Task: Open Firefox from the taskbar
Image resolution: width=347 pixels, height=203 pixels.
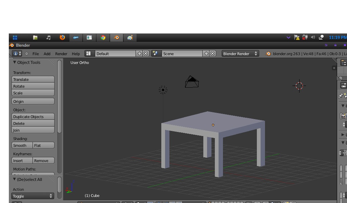Action: click(x=62, y=38)
